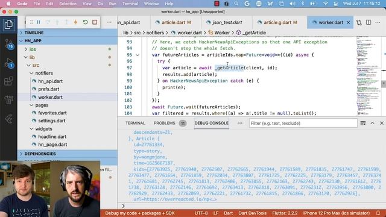386x217 pixels.
Task: Click the debug console filter field
Action: point(303,123)
